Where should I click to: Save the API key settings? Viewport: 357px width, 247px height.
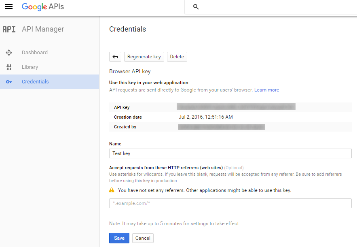click(x=119, y=238)
